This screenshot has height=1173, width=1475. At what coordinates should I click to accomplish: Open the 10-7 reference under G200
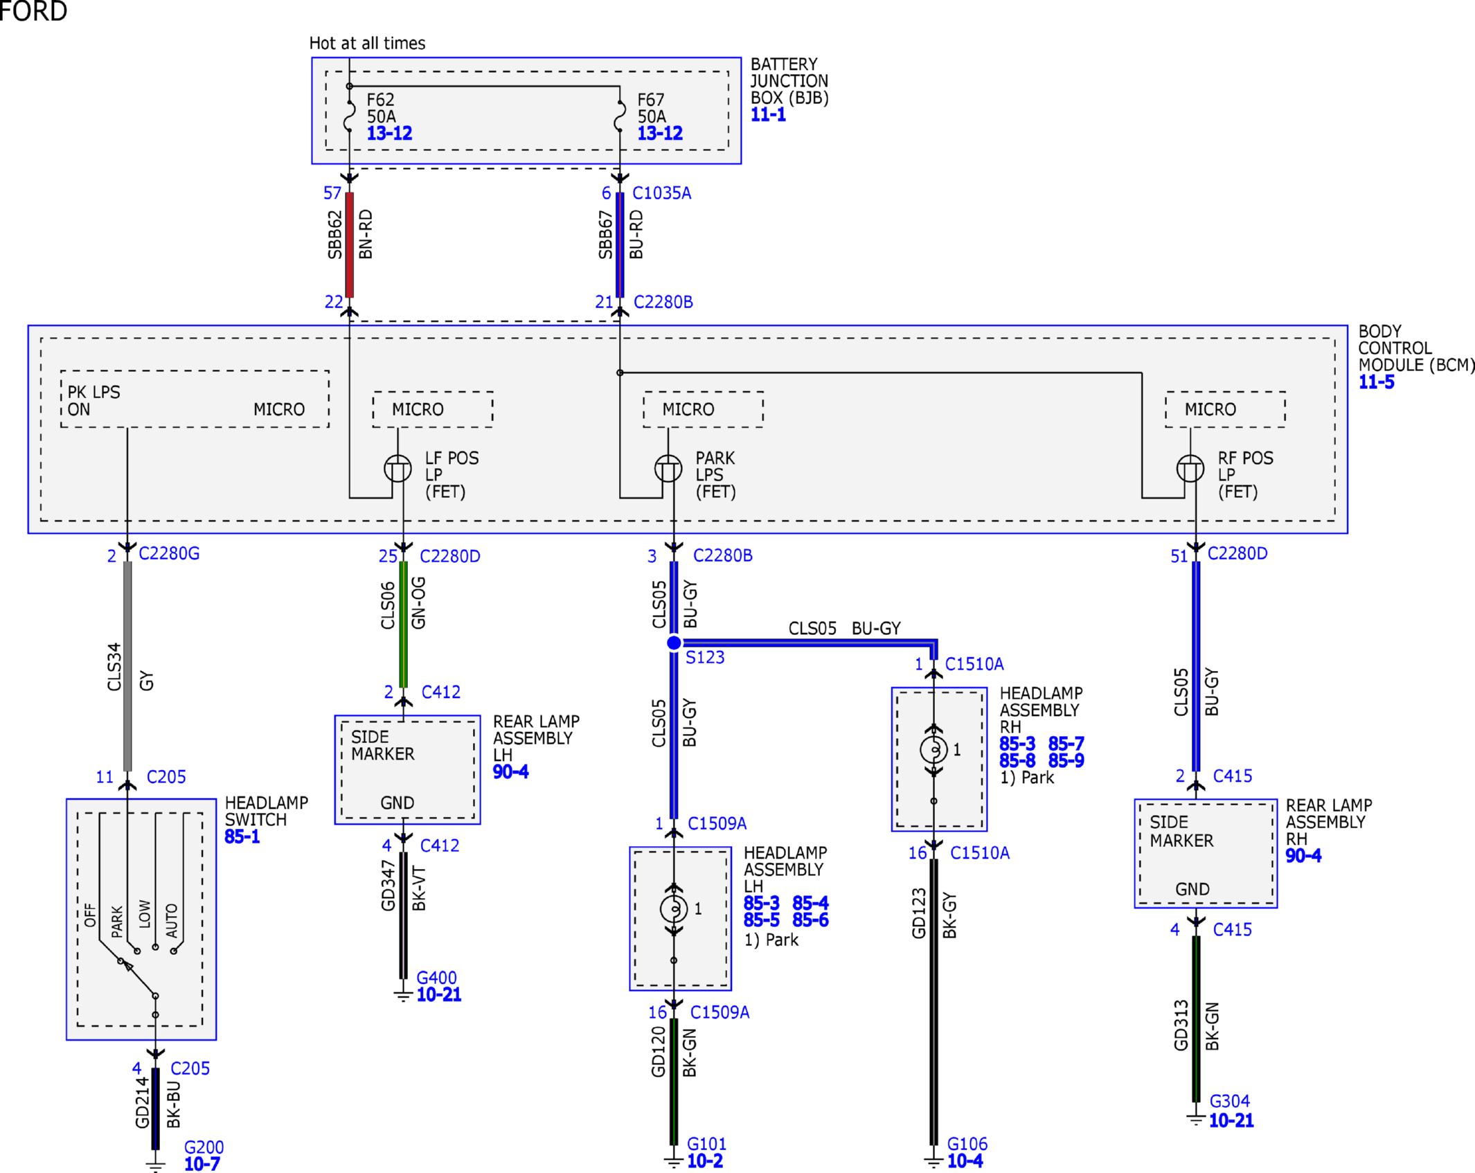point(202,1164)
